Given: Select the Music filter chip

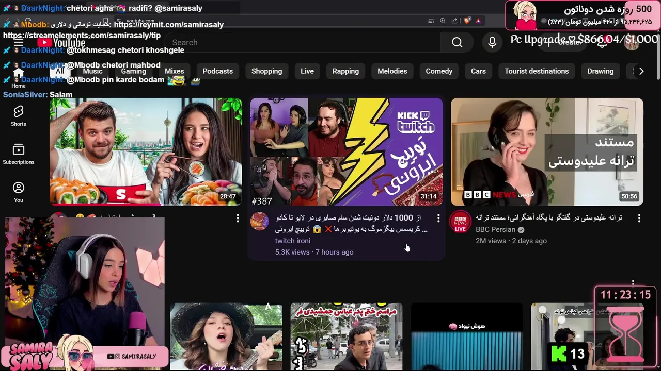Looking at the screenshot, I should (92, 71).
